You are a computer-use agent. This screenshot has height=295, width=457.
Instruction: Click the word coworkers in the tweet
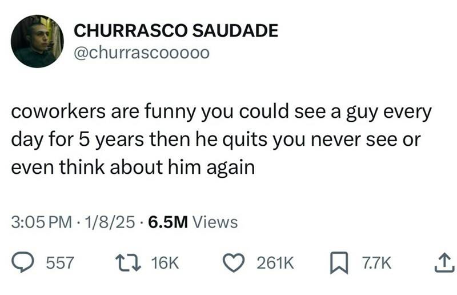point(58,111)
